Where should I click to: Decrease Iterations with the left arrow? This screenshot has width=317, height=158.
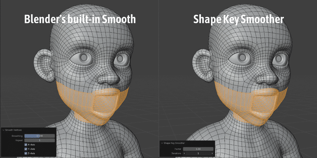click(184, 153)
